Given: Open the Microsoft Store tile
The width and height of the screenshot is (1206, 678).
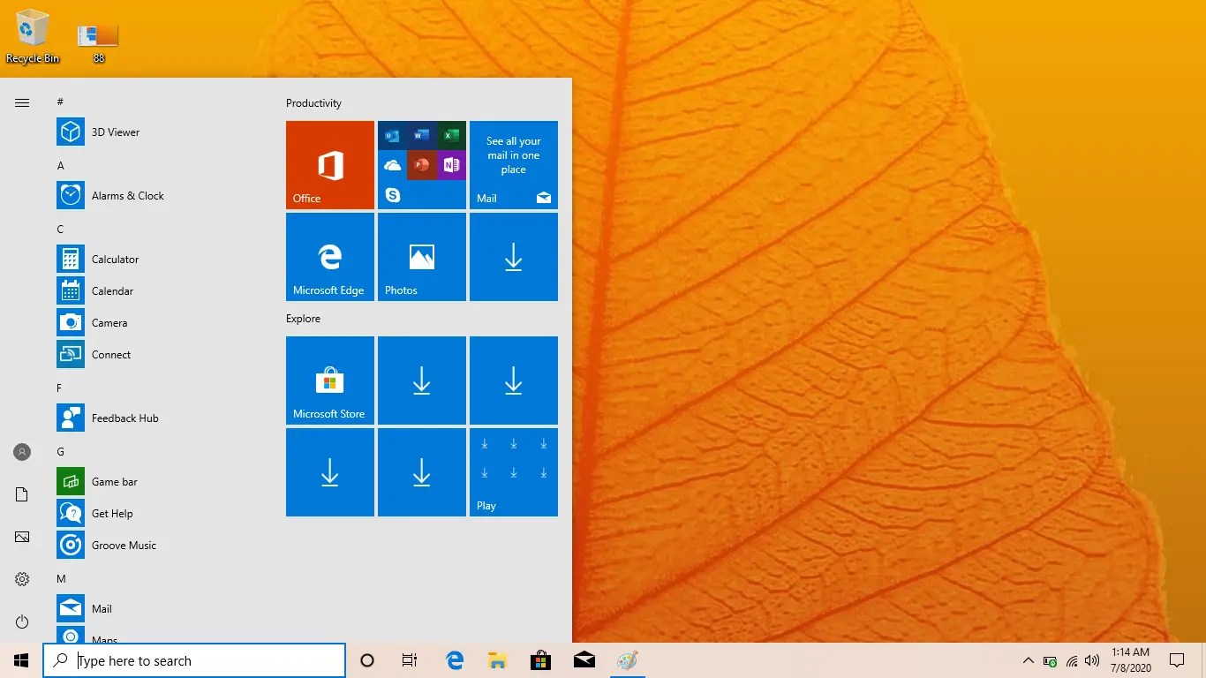Looking at the screenshot, I should pos(330,380).
